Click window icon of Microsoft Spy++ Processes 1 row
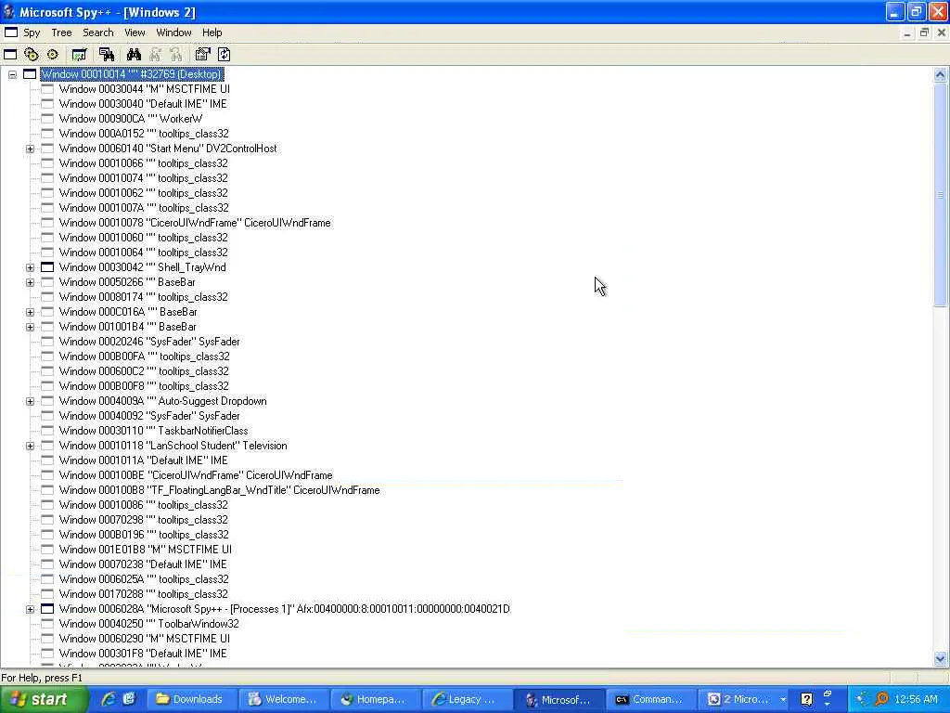950x713 pixels. coord(47,609)
